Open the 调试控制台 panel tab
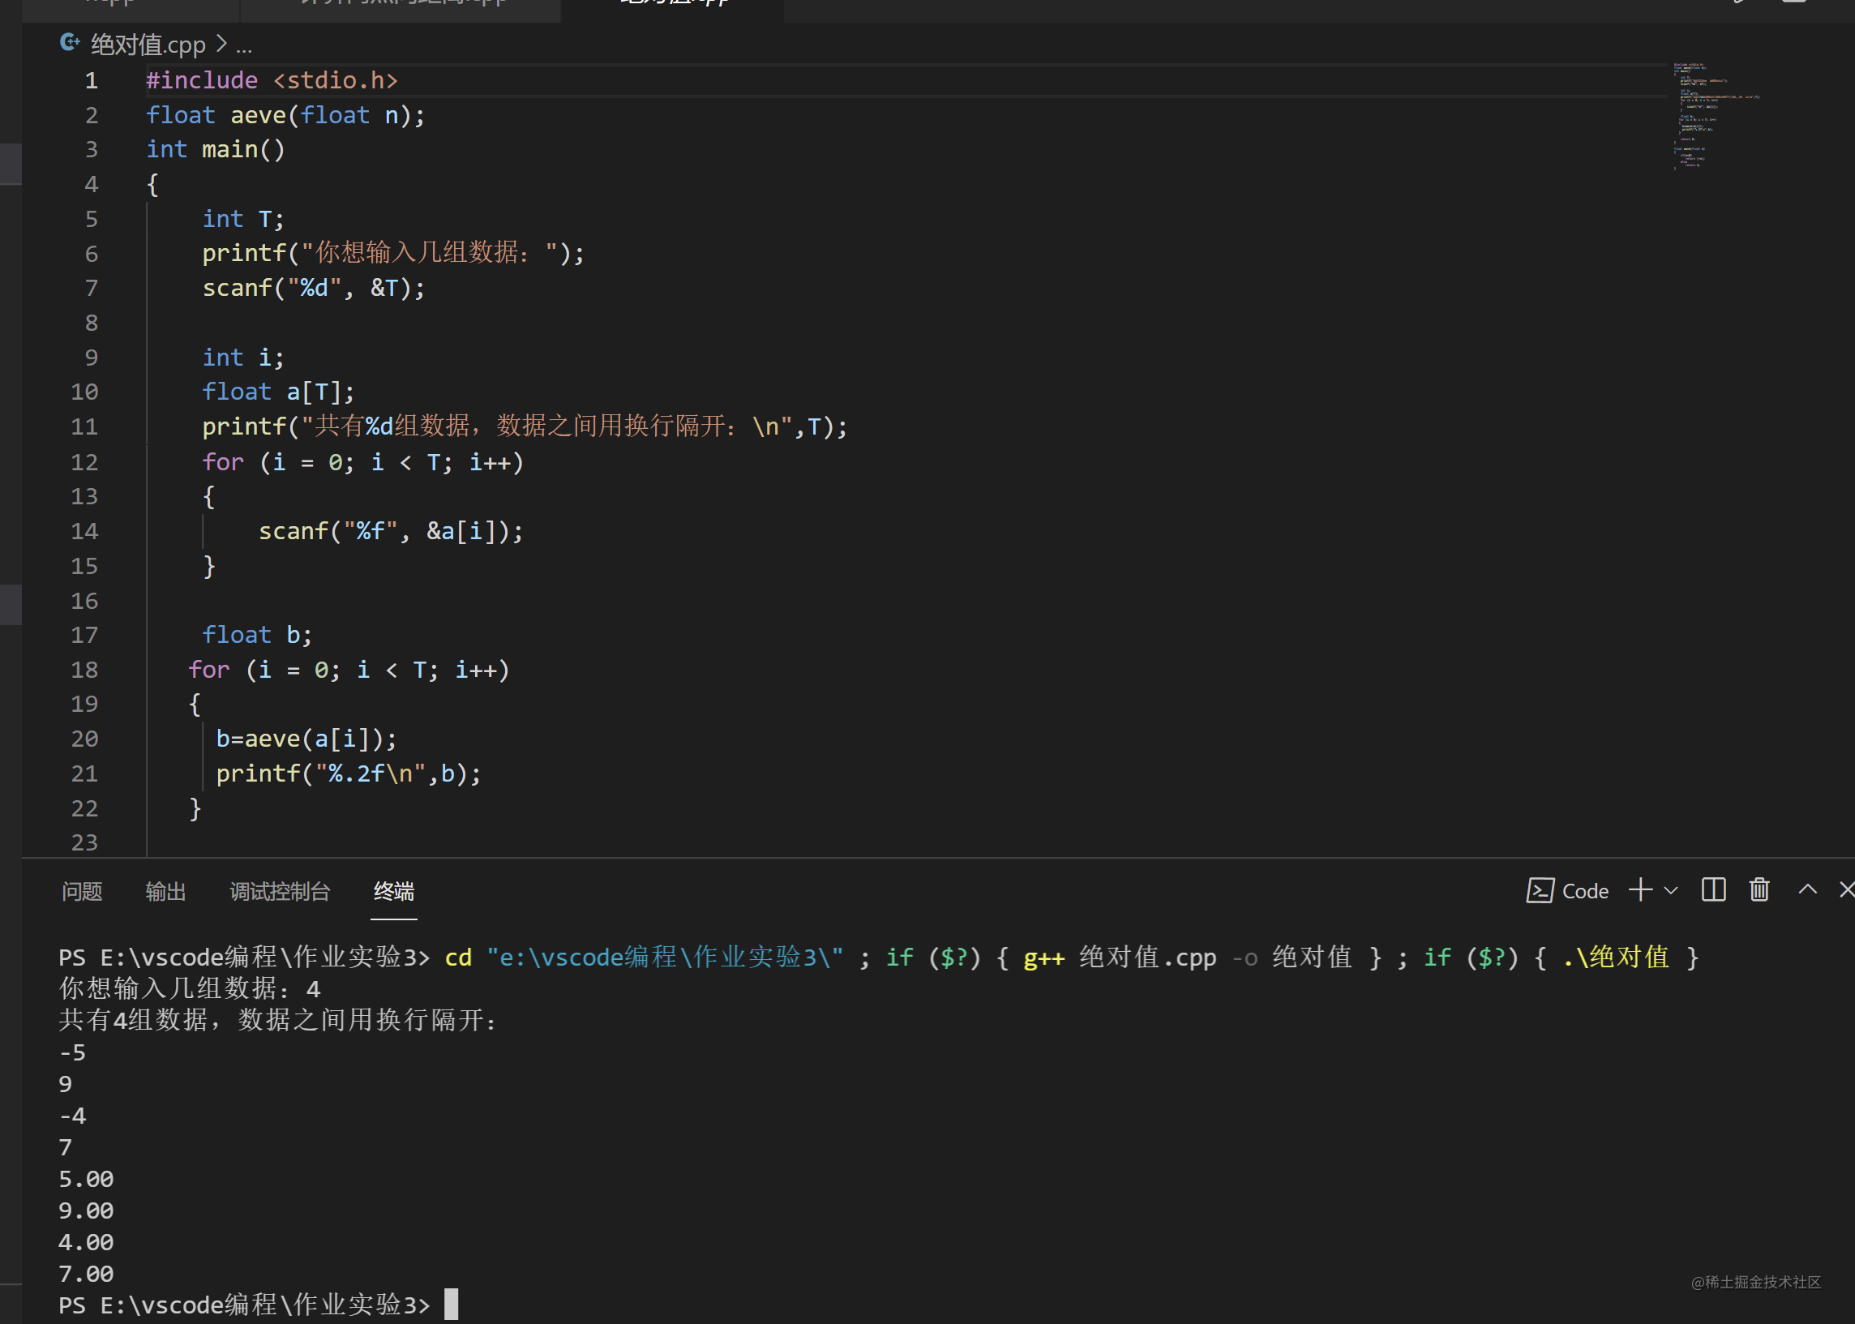The width and height of the screenshot is (1855, 1324). (280, 891)
